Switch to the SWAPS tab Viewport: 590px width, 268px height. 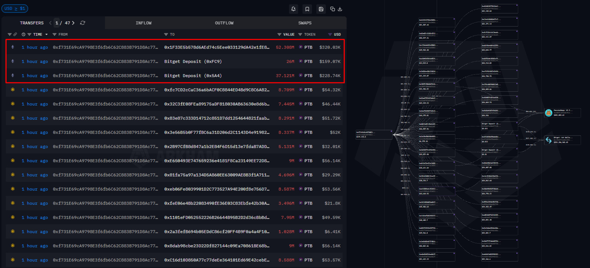(x=304, y=23)
